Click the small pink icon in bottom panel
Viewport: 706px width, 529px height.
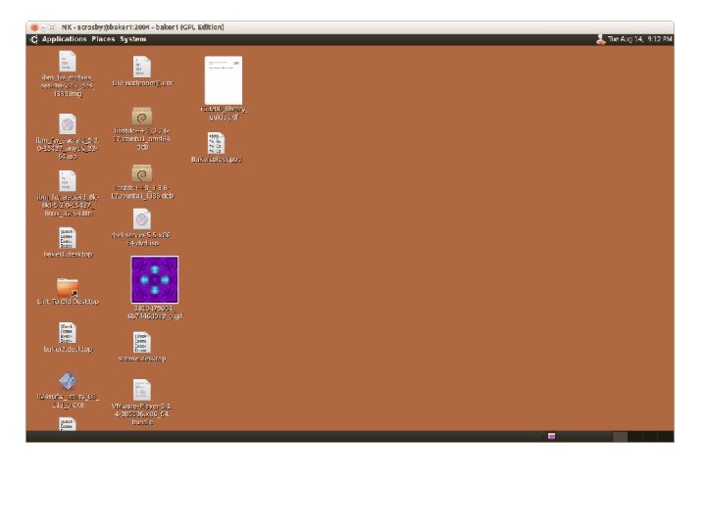tap(551, 436)
